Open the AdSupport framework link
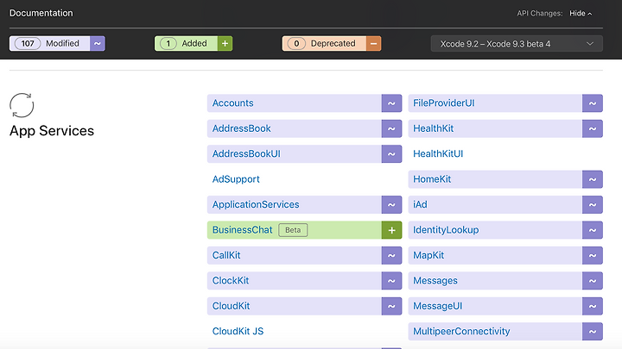This screenshot has width=622, height=349. (x=236, y=179)
